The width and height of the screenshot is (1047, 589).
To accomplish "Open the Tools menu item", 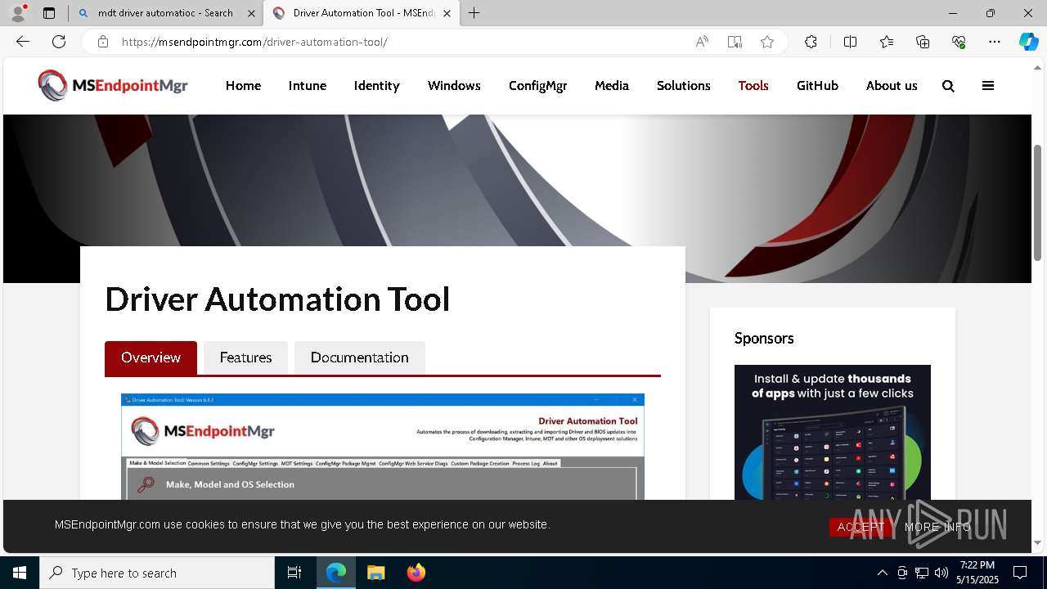I will pos(753,86).
